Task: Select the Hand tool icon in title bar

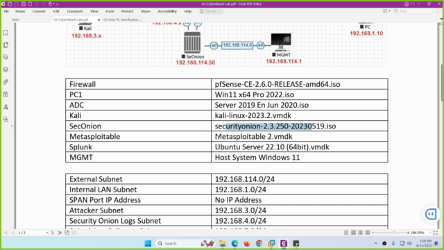Action: [x=51, y=4]
